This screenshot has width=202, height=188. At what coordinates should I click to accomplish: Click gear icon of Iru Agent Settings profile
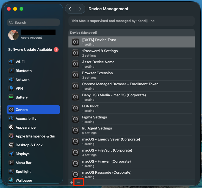76,130
